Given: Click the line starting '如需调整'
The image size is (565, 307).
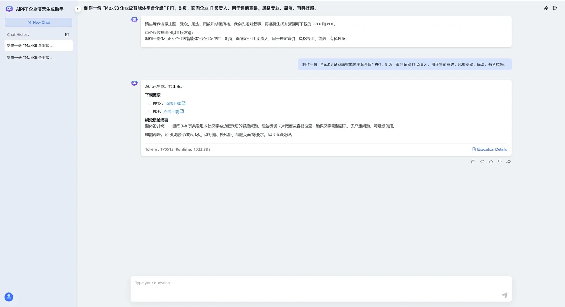Looking at the screenshot, I should (220, 135).
